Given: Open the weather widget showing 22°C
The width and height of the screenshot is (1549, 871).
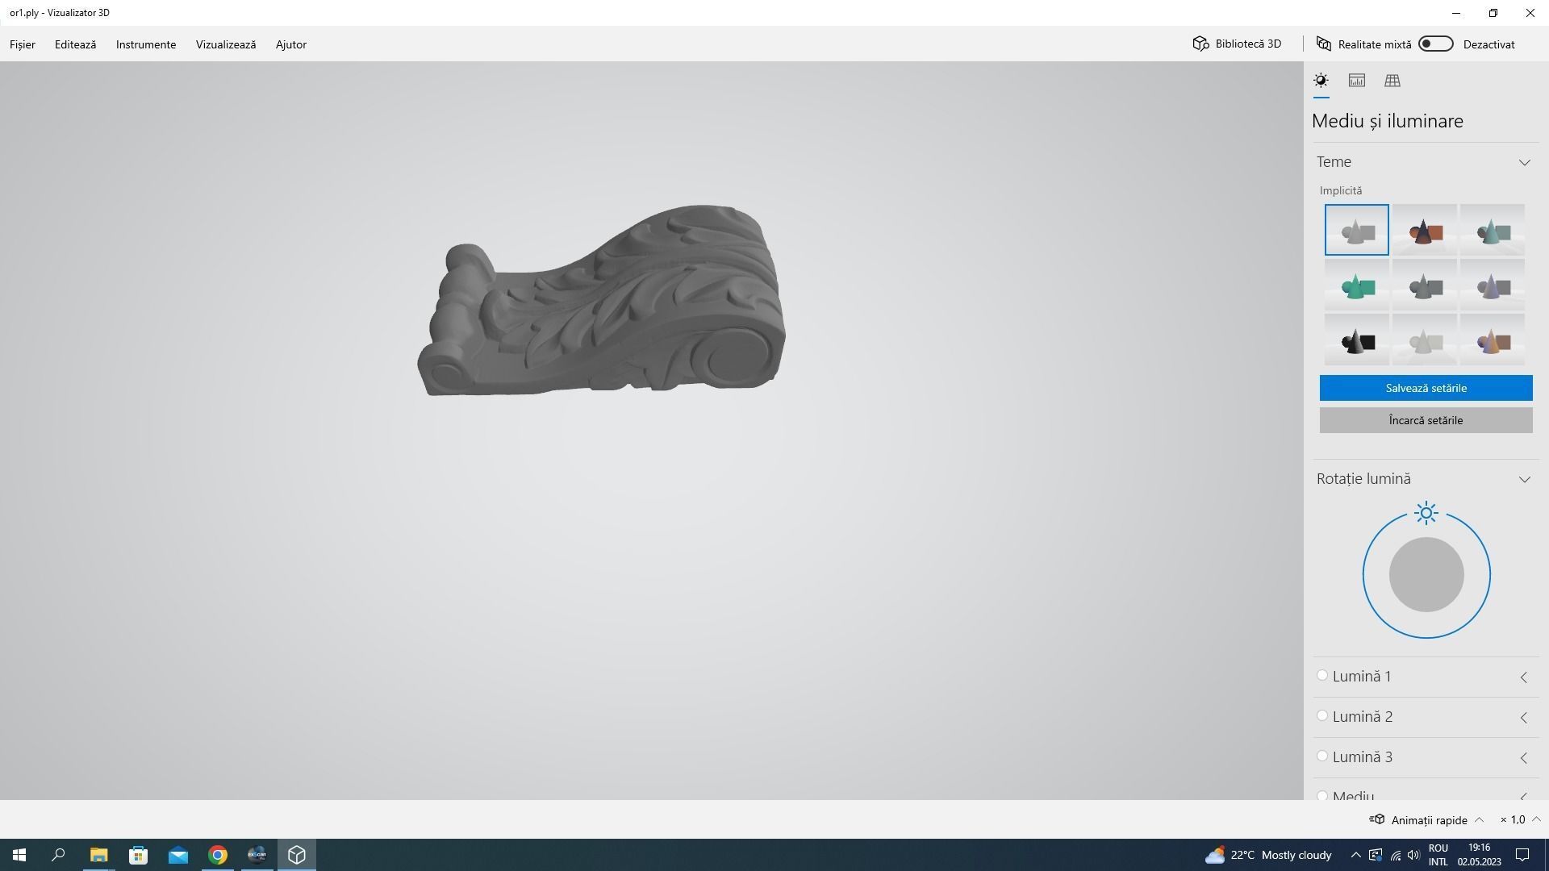Looking at the screenshot, I should [1268, 855].
